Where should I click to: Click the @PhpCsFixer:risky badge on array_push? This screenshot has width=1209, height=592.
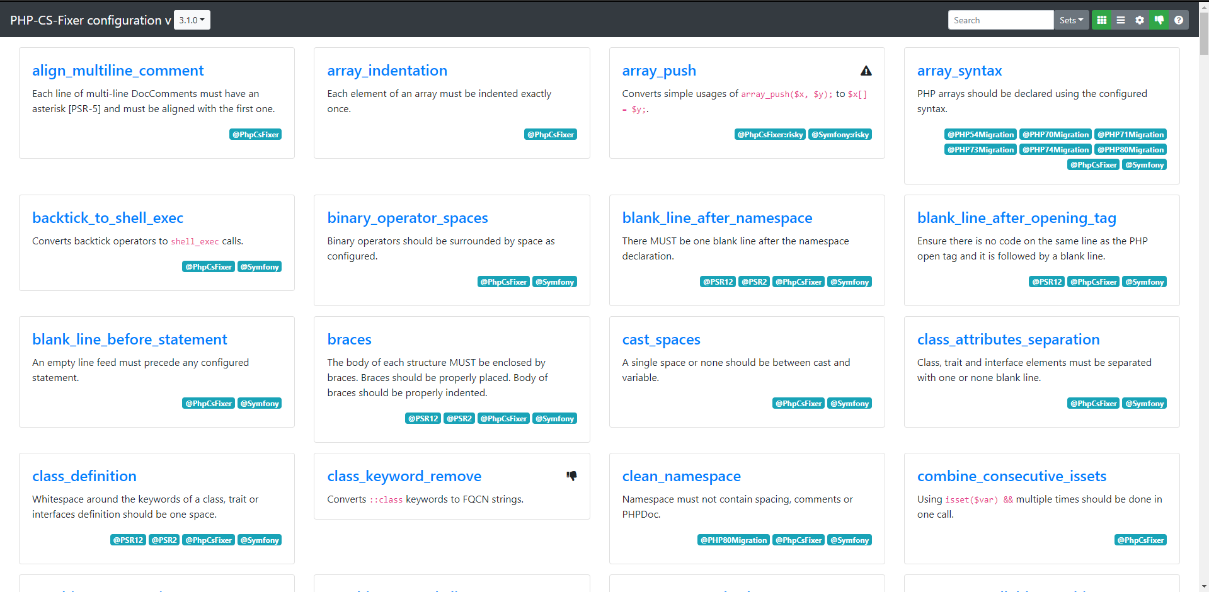(770, 135)
